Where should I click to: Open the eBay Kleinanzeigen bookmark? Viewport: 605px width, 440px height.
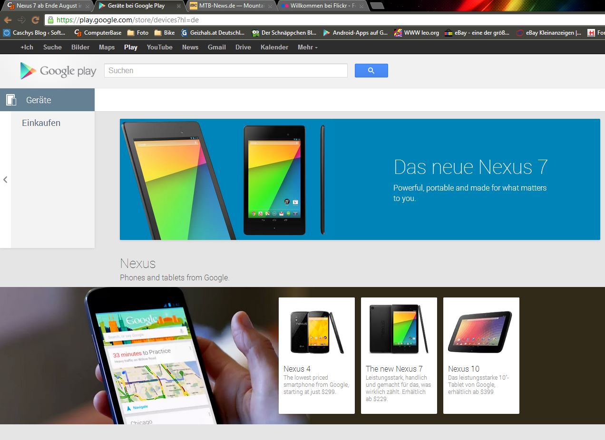(x=549, y=33)
